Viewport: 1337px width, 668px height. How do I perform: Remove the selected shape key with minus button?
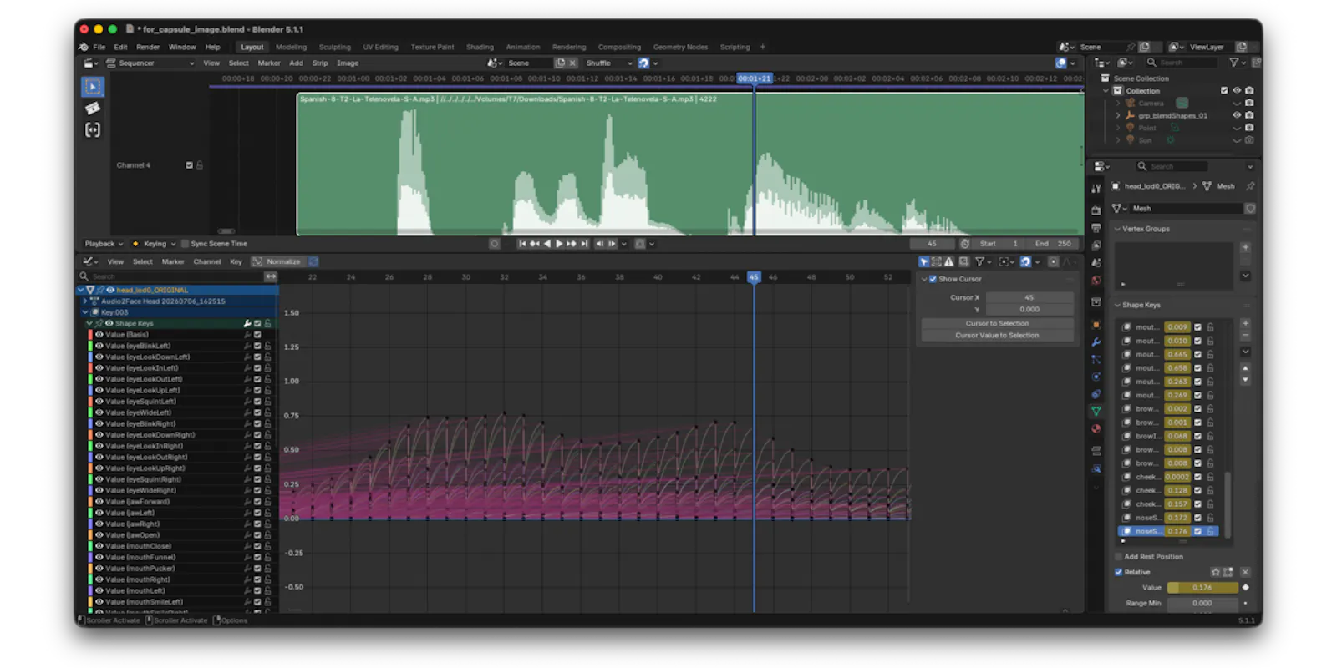(1245, 336)
